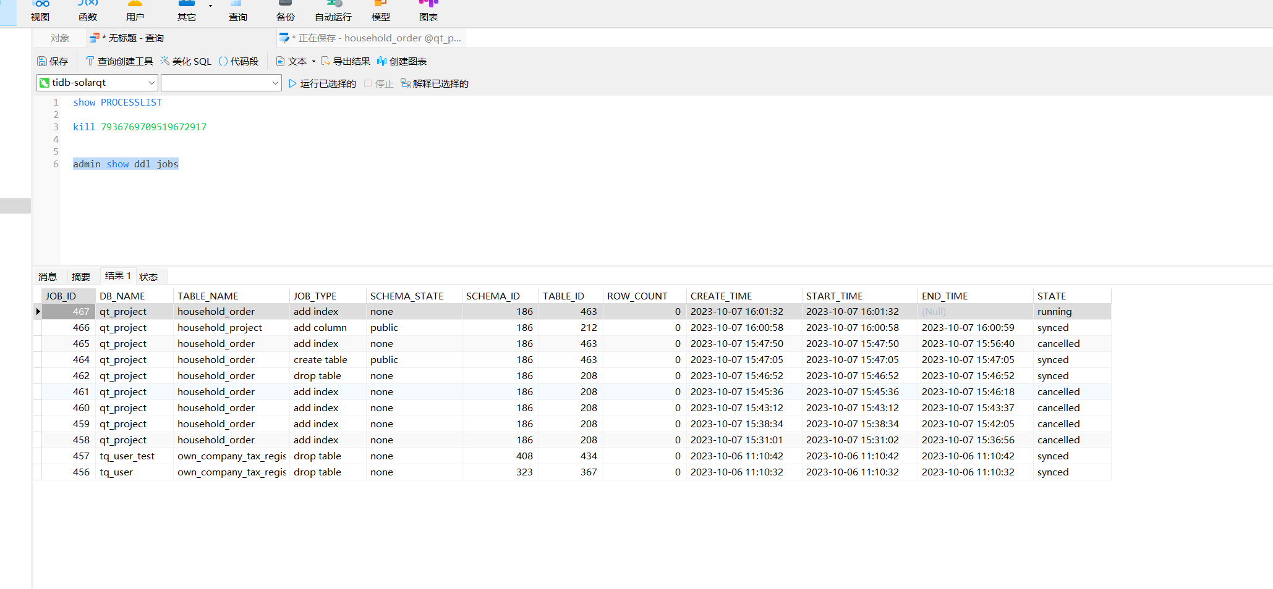The image size is (1273, 589).
Task: Select the household_project table name cell
Action: tap(231, 328)
